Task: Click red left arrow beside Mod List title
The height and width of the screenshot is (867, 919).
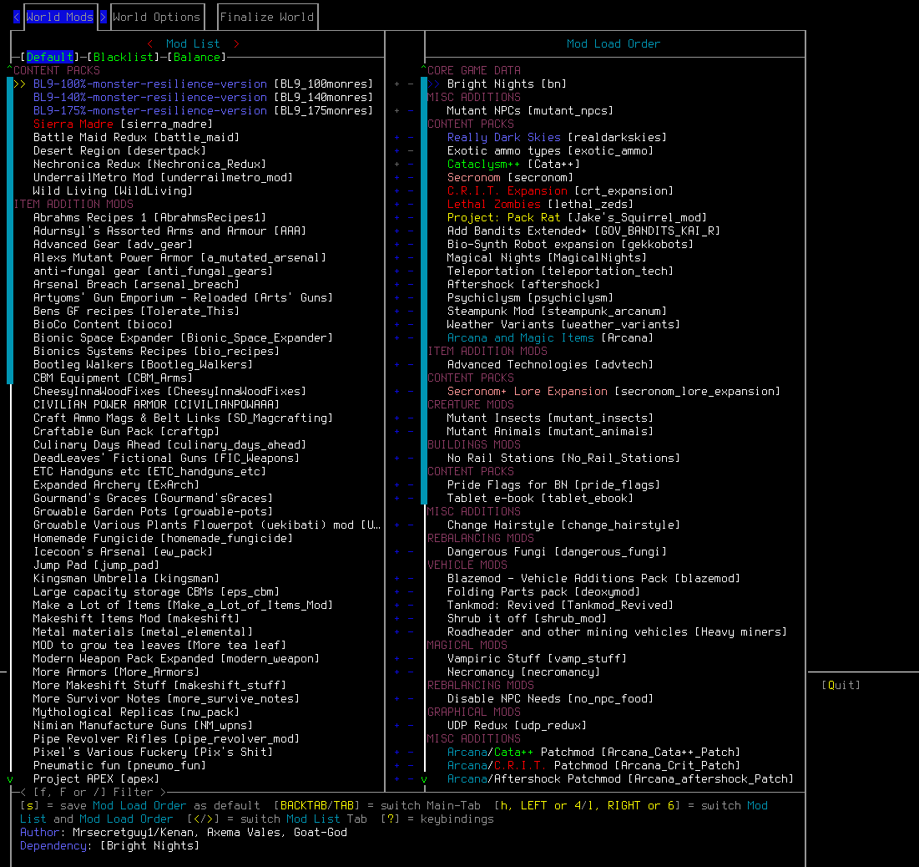Action: tap(150, 44)
